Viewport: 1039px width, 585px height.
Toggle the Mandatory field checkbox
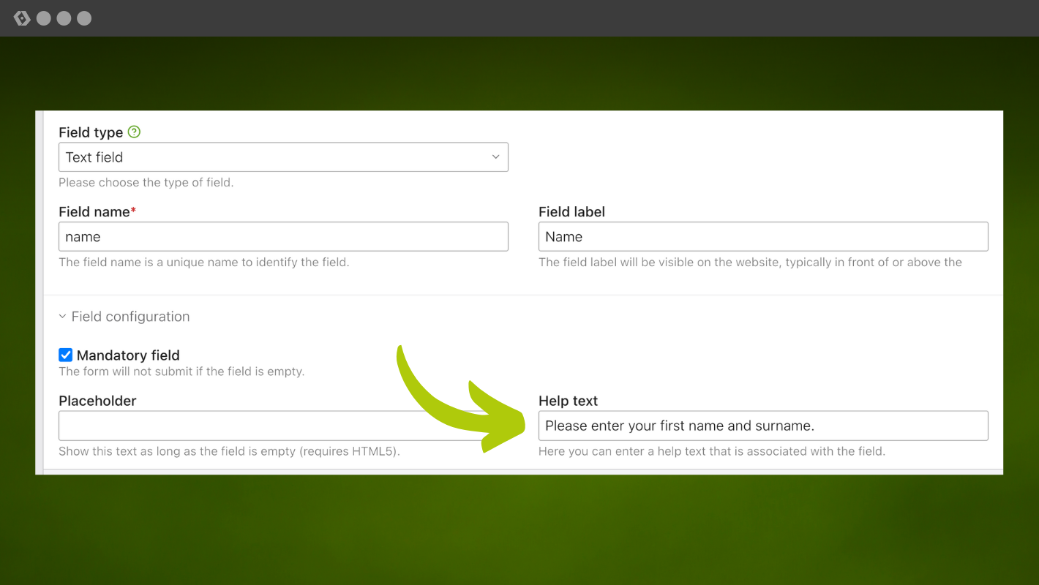(66, 355)
